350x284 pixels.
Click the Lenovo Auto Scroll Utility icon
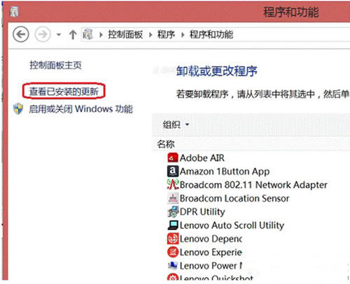(x=173, y=225)
